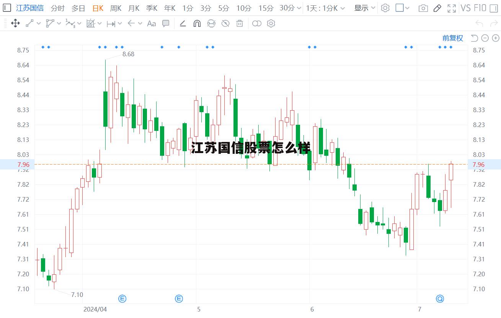This screenshot has height=318, width=501.
Task: Toggle the drawing pencil tool
Action: [437, 8]
